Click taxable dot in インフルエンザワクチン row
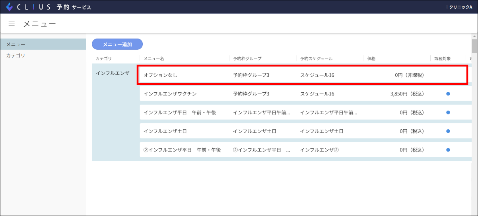 click(448, 94)
